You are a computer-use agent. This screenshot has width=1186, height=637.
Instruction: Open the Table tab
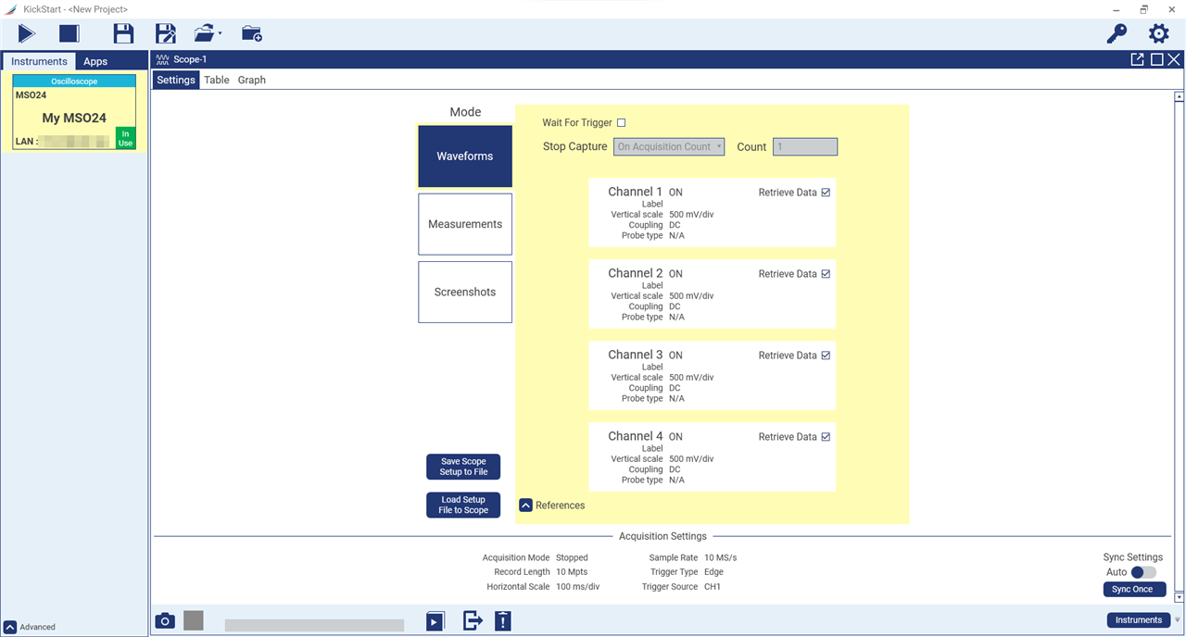coord(217,80)
